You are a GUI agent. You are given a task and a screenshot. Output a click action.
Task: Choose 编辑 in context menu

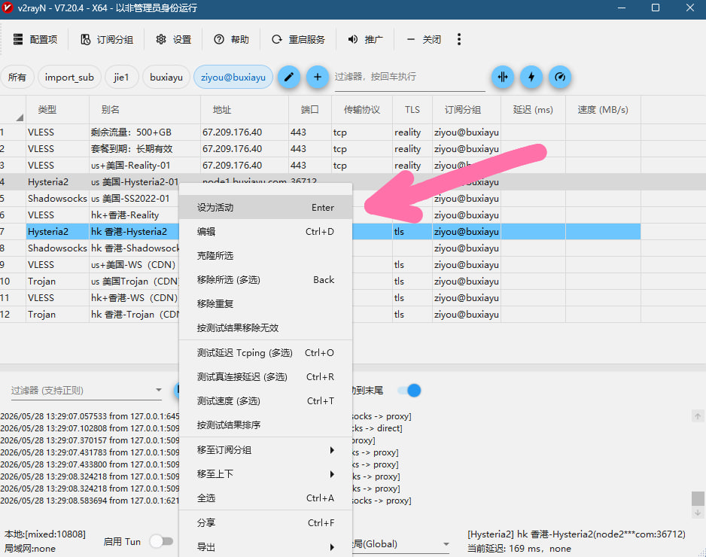(x=266, y=231)
